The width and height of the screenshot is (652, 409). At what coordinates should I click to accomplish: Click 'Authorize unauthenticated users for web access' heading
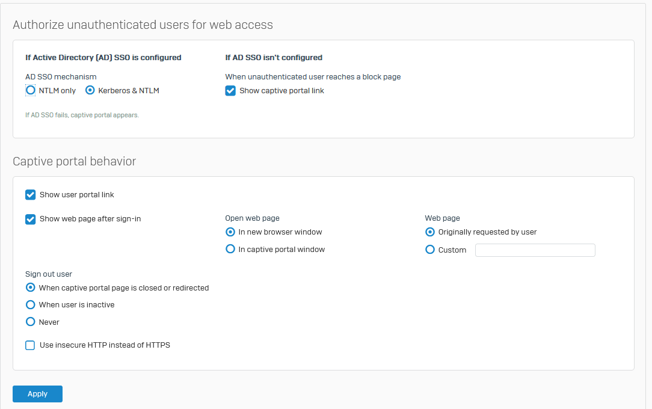pos(143,25)
